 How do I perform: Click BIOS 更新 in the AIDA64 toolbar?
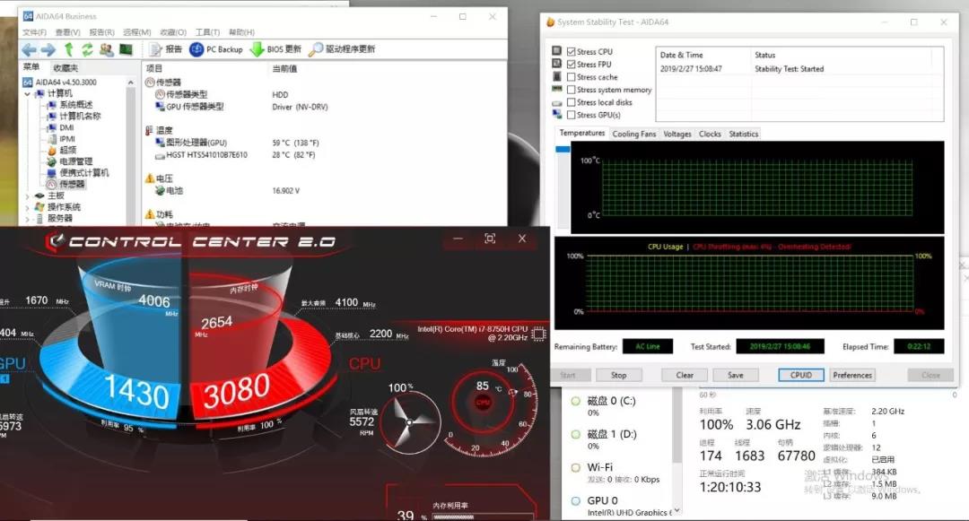(x=275, y=49)
